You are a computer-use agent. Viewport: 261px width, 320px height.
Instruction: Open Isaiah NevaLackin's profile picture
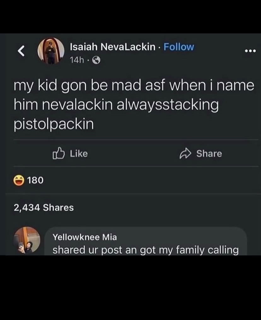pyautogui.click(x=51, y=51)
